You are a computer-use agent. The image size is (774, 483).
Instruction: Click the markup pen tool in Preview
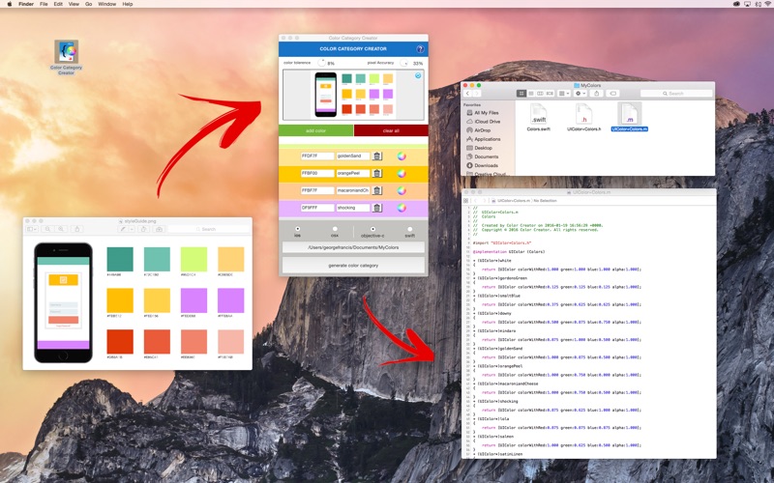point(123,229)
